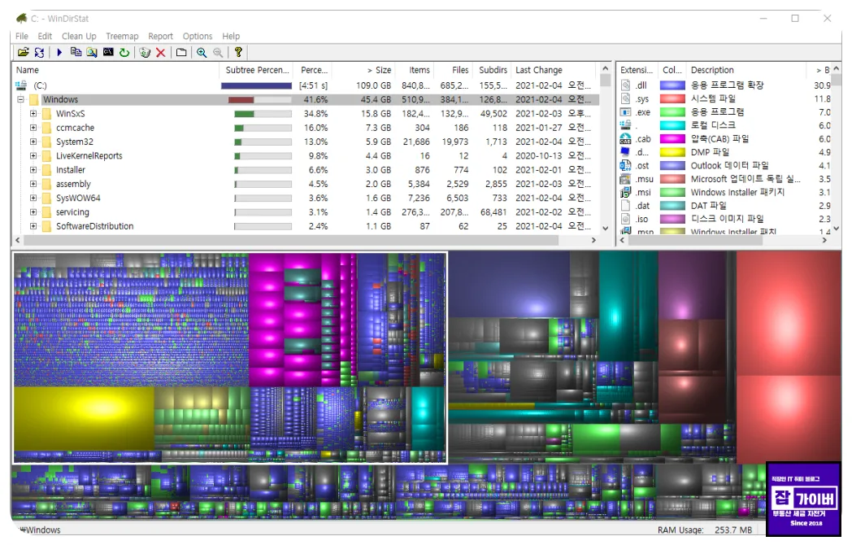Click the blue Open item arrow icon
Screen dimensions: 852x545
pos(59,52)
